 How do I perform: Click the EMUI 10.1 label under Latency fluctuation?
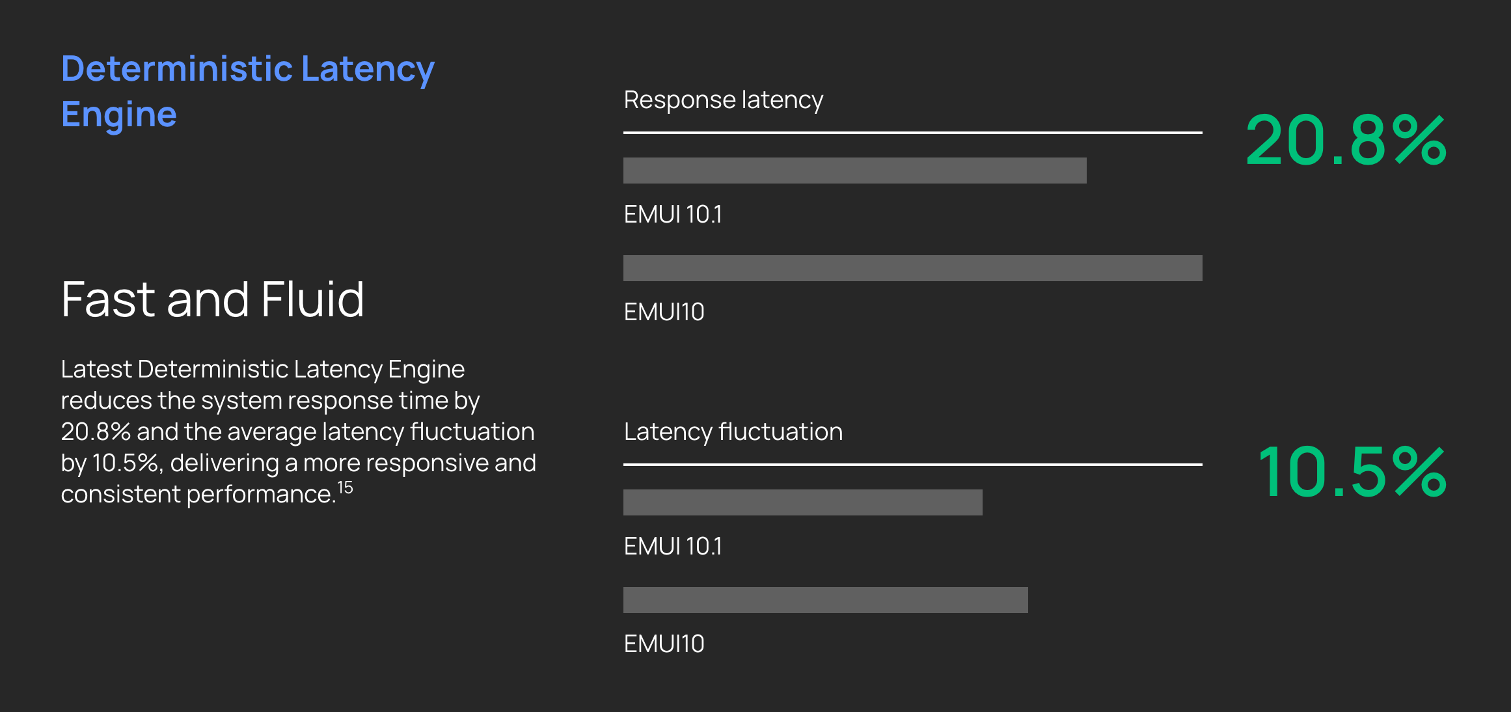tap(672, 546)
